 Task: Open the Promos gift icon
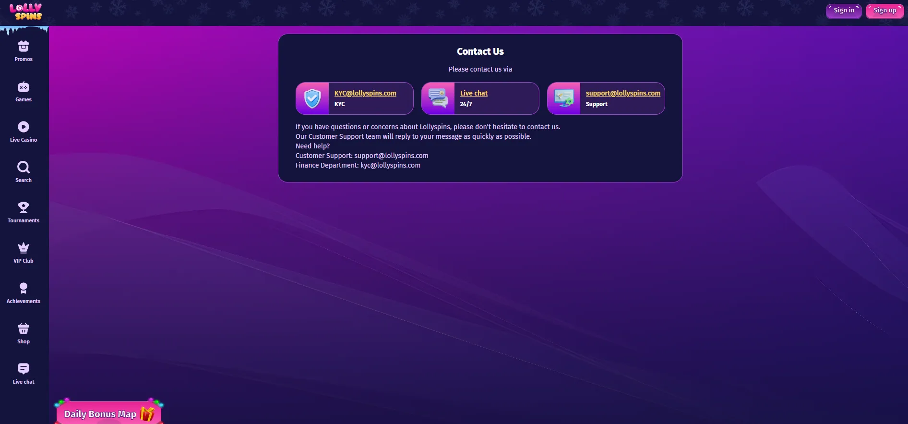click(x=24, y=47)
